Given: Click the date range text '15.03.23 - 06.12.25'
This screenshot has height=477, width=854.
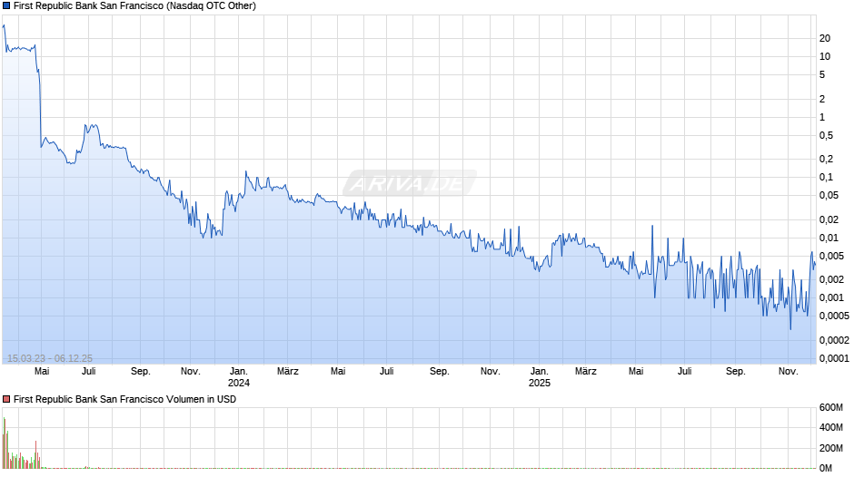Looking at the screenshot, I should pyautogui.click(x=50, y=358).
